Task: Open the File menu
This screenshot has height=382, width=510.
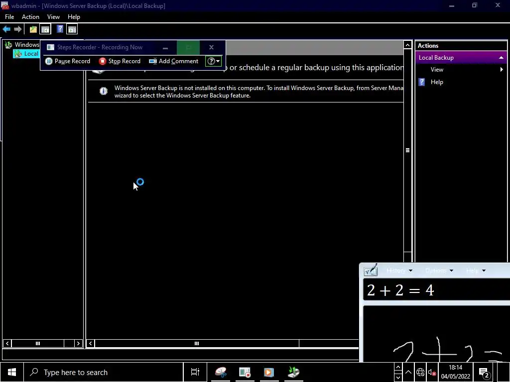Action: 9,17
